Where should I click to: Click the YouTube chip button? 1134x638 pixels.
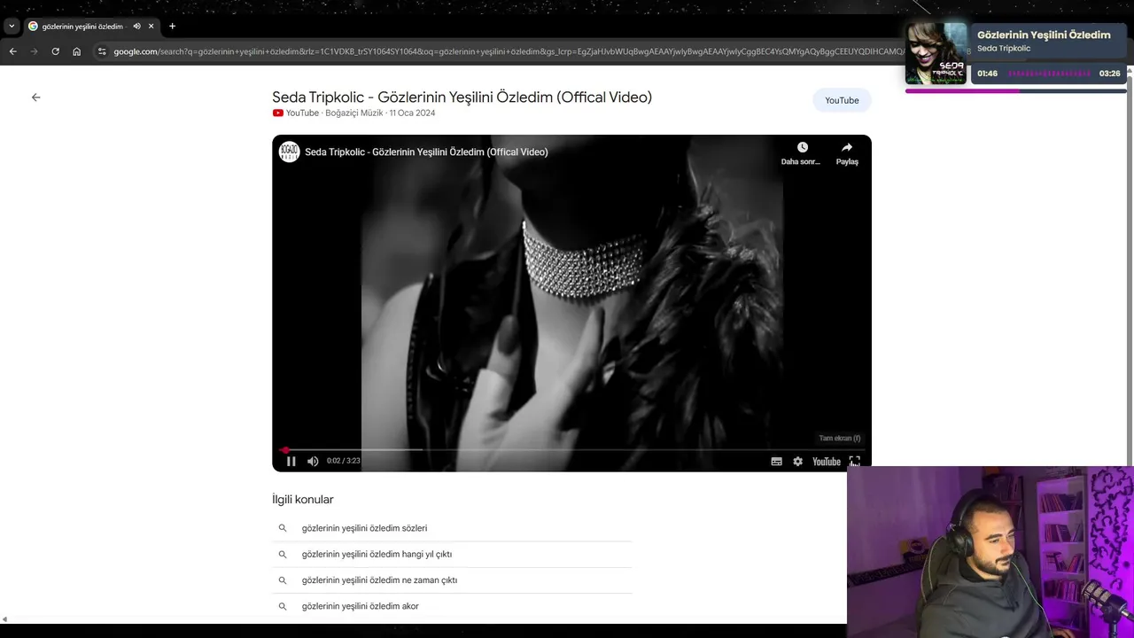pyautogui.click(x=842, y=100)
